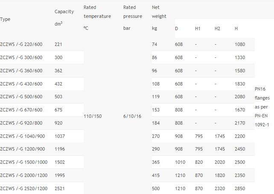Select capacity value 675
Screen dimensions: 274x194
pos(59,110)
